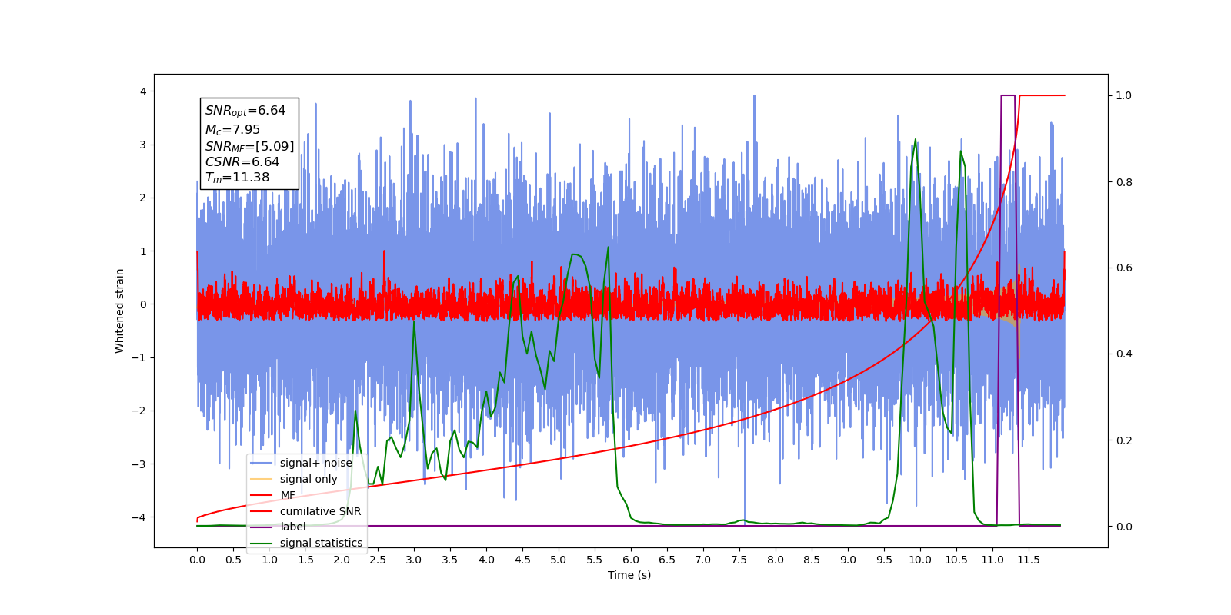
Task: Click the right y-axis tick label 0.4
Action: point(1124,354)
